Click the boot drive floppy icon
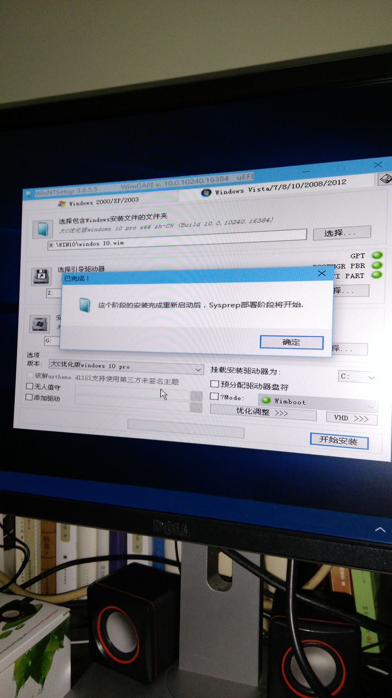Screen dimensions: 392x698 point(41,277)
